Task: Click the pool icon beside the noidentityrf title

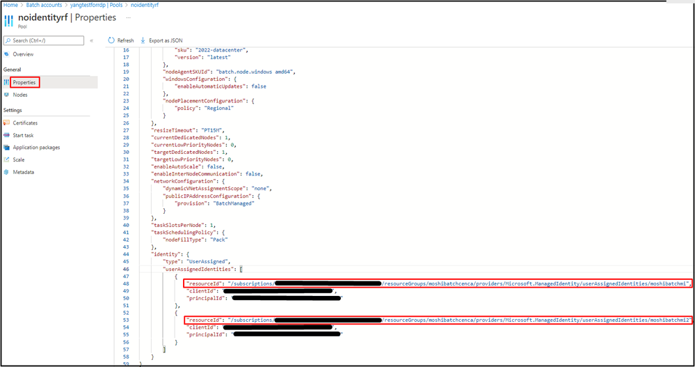Action: point(9,20)
